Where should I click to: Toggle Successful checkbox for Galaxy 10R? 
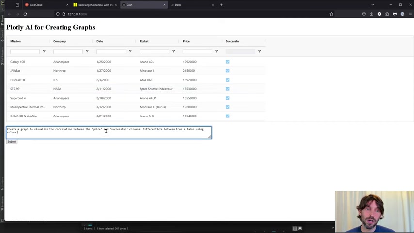click(227, 62)
